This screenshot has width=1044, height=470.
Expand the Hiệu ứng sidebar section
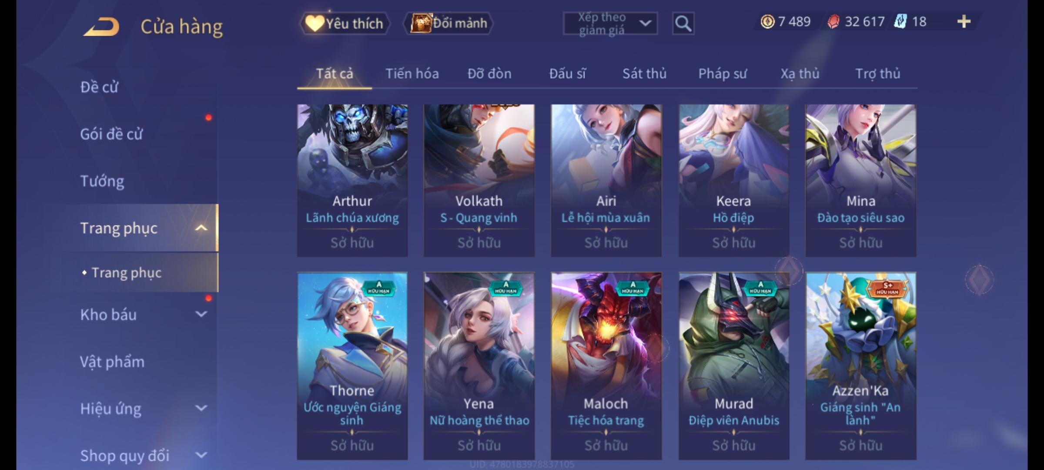tap(201, 408)
